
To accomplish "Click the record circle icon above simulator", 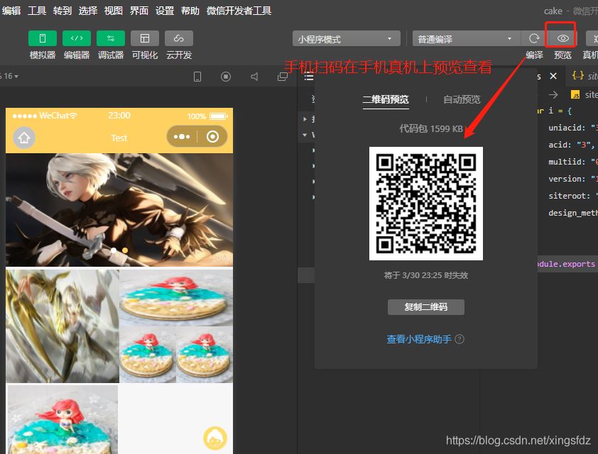I will pos(226,77).
